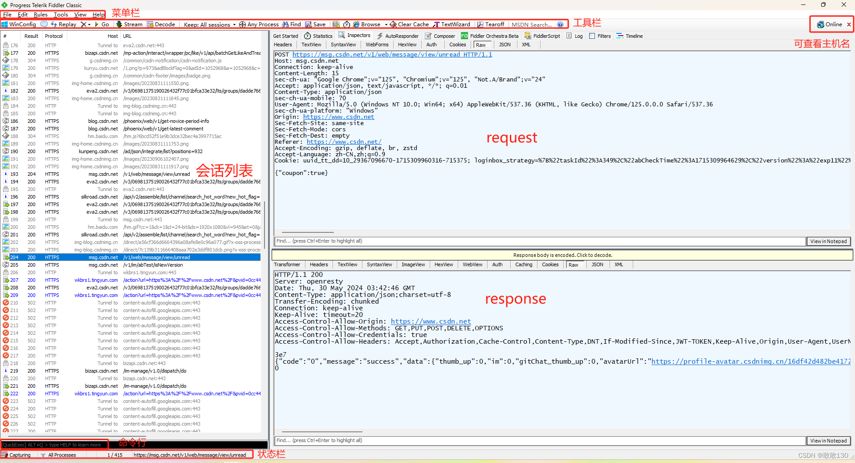
Task: Launch the Browse browser button
Action: click(367, 24)
